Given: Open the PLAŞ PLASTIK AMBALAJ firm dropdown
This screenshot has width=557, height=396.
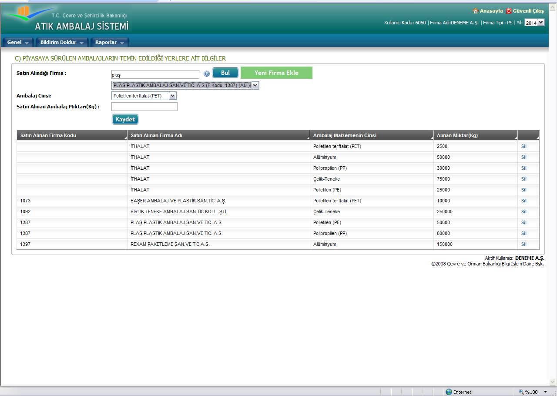Looking at the screenshot, I should tap(185, 85).
